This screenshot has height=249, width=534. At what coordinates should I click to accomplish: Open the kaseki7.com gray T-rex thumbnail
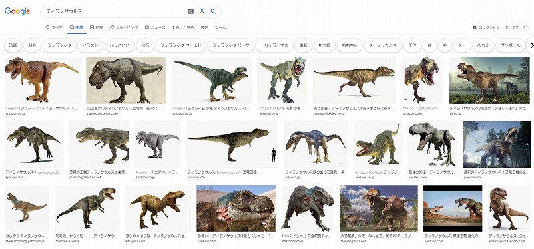pos(432,145)
